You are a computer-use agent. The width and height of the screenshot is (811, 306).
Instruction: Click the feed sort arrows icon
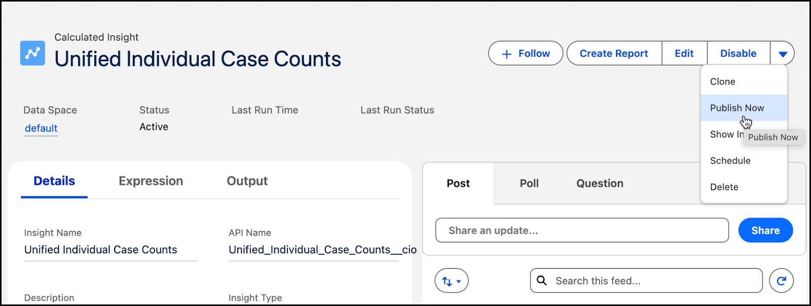coord(447,280)
